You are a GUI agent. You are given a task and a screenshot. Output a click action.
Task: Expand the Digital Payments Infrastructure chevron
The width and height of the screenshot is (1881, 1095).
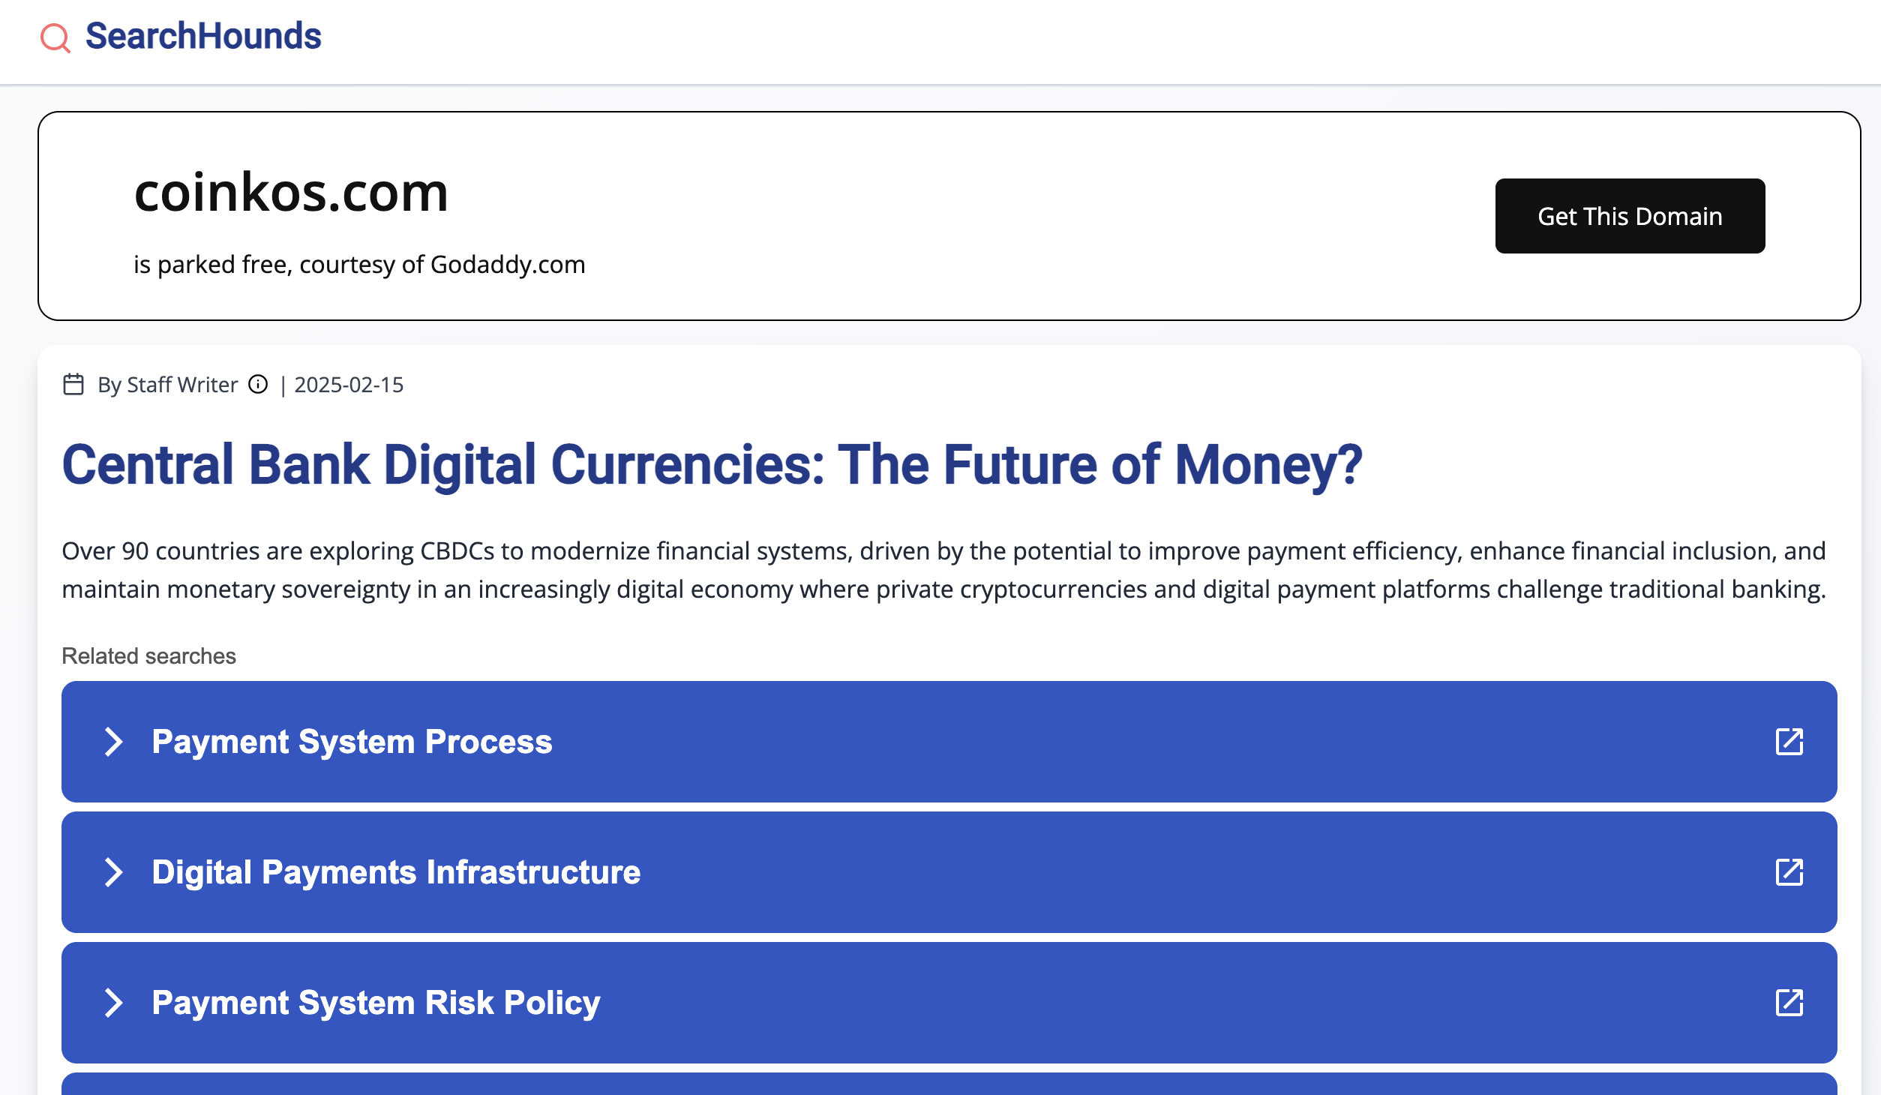(x=113, y=872)
